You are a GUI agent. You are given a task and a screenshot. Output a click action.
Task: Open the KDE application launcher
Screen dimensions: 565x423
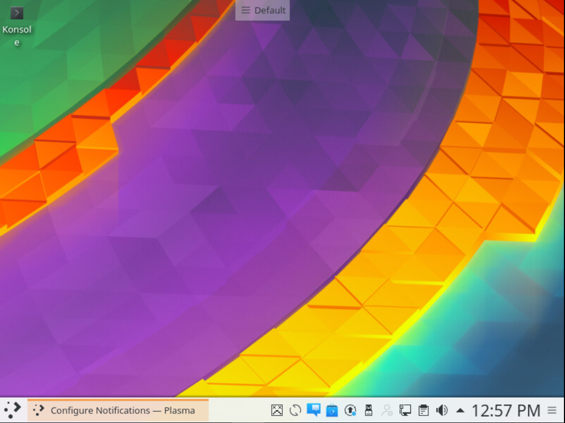(13, 410)
